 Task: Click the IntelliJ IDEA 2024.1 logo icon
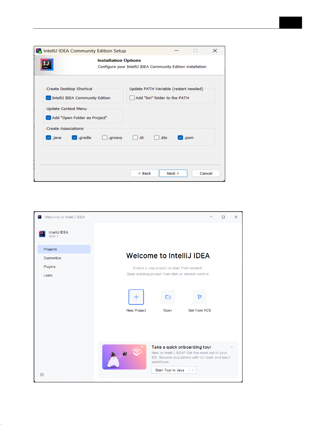[x=42, y=234]
